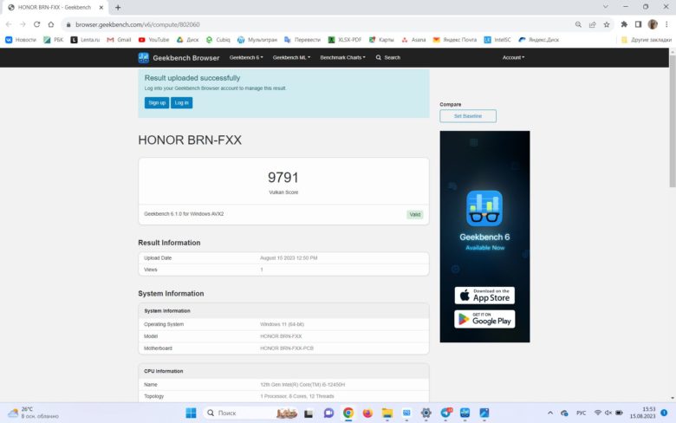
Task: Click the Sign up button
Action: (157, 102)
